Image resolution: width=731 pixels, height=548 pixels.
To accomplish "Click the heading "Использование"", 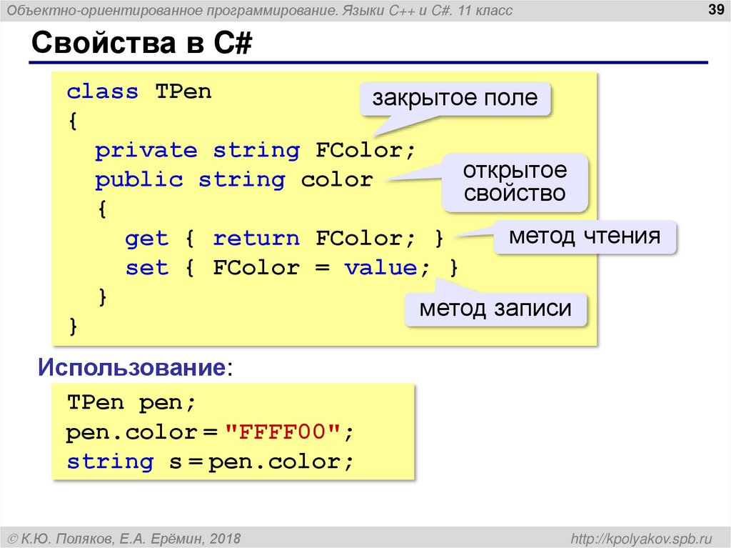I will (132, 367).
